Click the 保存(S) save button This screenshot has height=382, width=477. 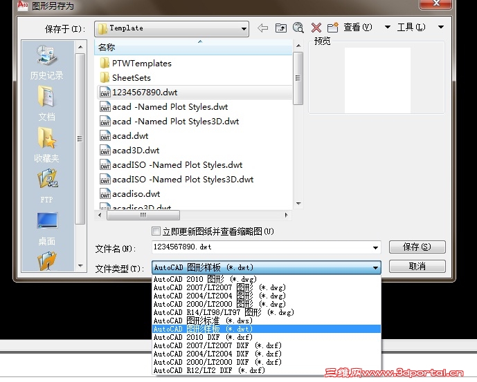[417, 247]
